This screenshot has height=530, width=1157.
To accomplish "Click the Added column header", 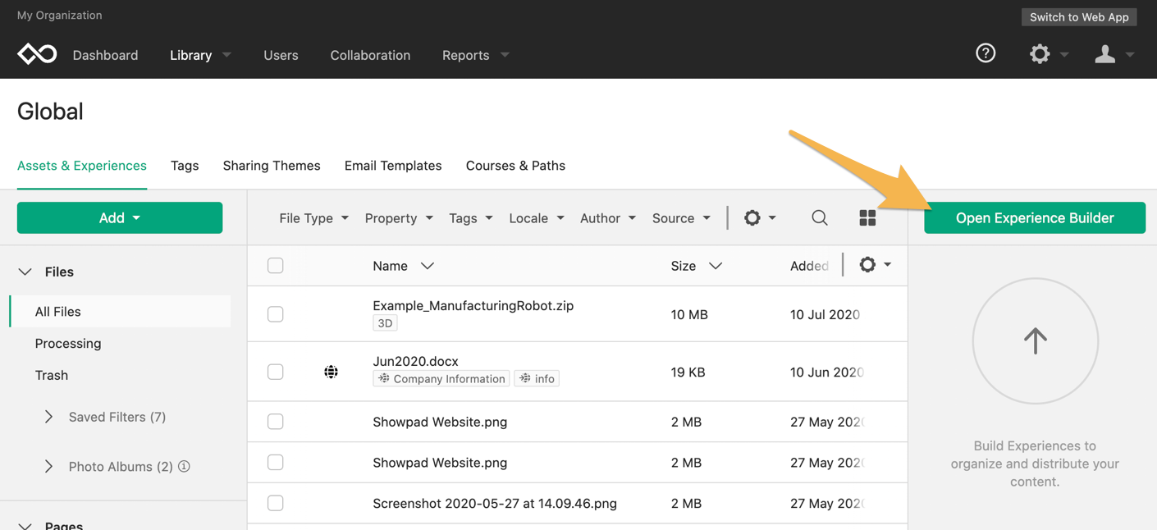I will tap(809, 266).
